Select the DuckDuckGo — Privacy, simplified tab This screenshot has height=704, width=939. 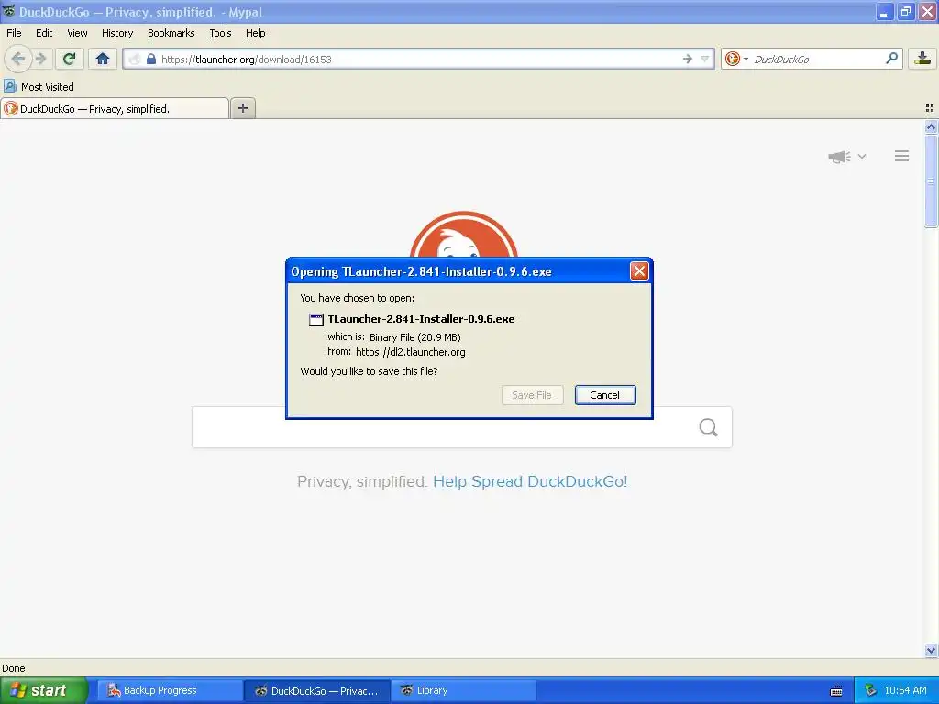point(115,108)
